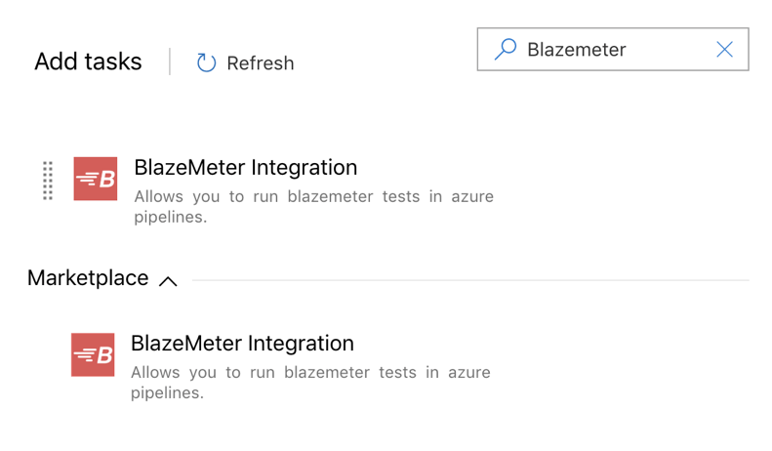This screenshot has width=772, height=451.
Task: Click the magnifier icon in search box
Action: (506, 49)
